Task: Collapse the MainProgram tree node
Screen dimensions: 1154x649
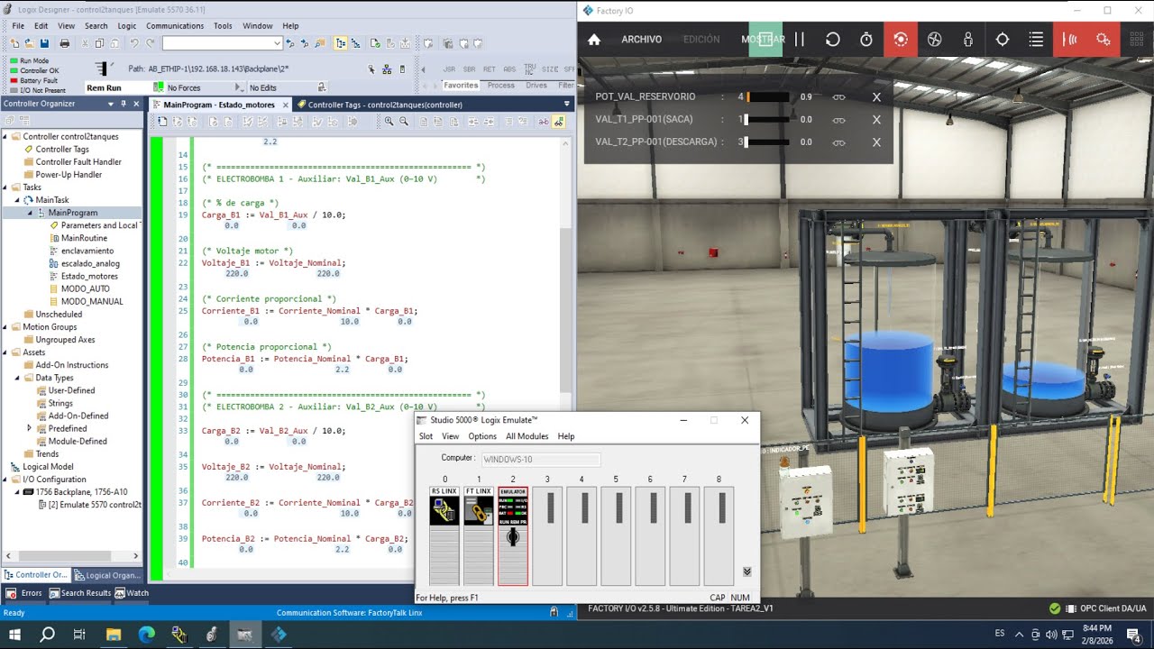Action: pyautogui.click(x=29, y=213)
